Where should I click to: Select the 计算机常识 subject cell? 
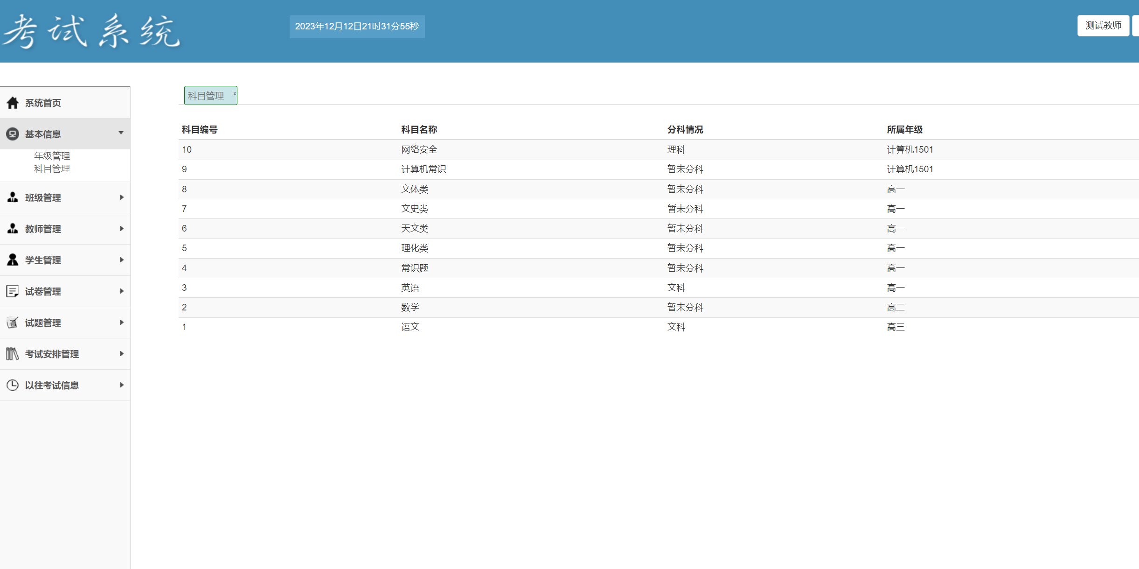[424, 169]
